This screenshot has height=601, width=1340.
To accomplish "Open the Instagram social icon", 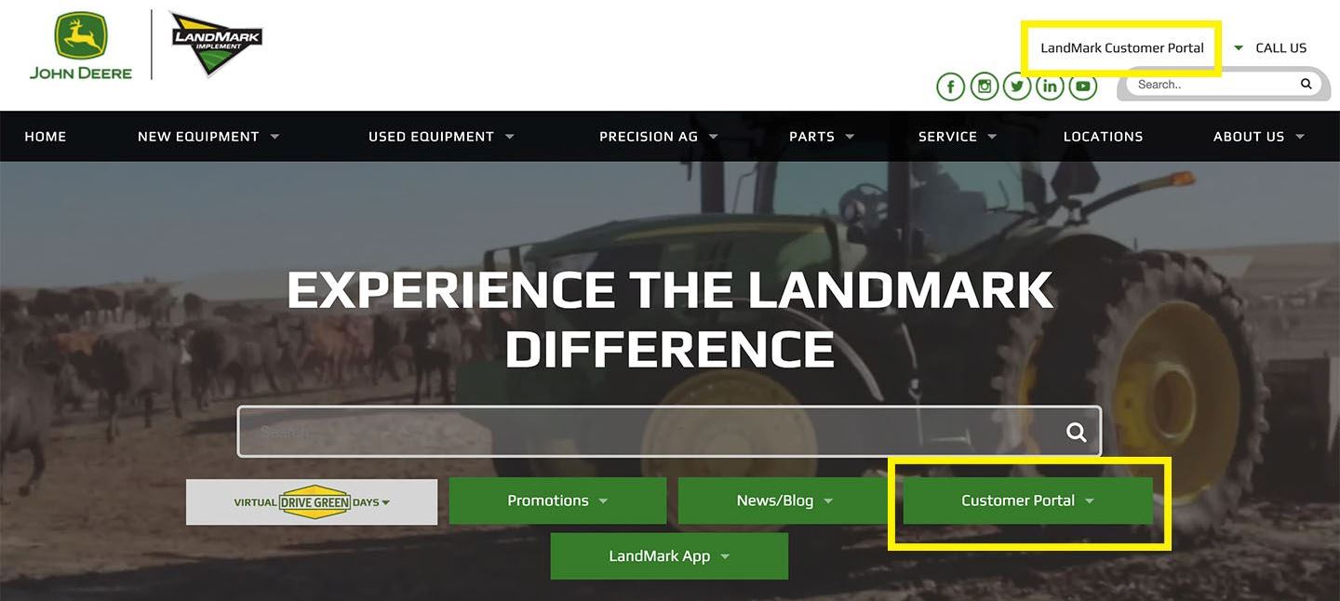I will click(x=984, y=87).
